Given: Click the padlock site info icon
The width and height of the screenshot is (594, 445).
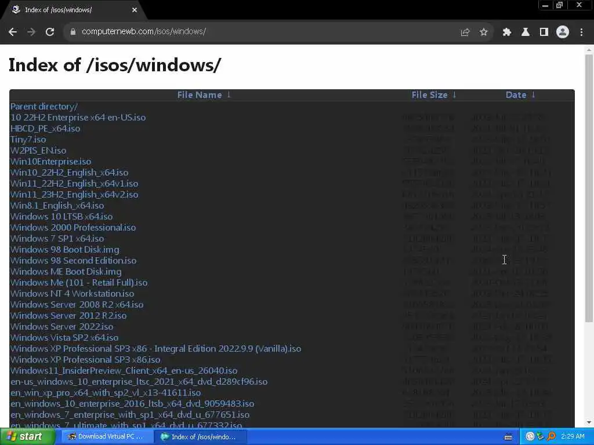Looking at the screenshot, I should tap(73, 32).
